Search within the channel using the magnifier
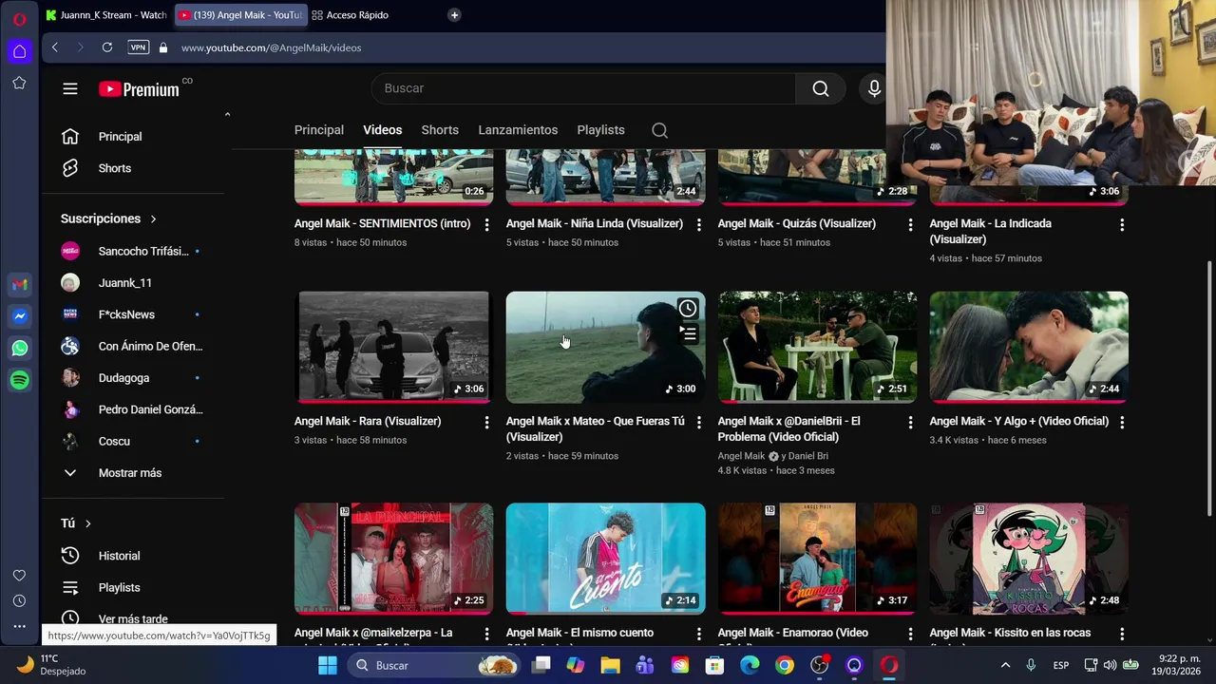This screenshot has width=1216, height=684. [x=659, y=130]
